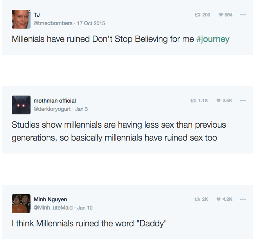The height and width of the screenshot is (244, 254).
Task: Open more options on TJ's tweet
Action: (243, 15)
